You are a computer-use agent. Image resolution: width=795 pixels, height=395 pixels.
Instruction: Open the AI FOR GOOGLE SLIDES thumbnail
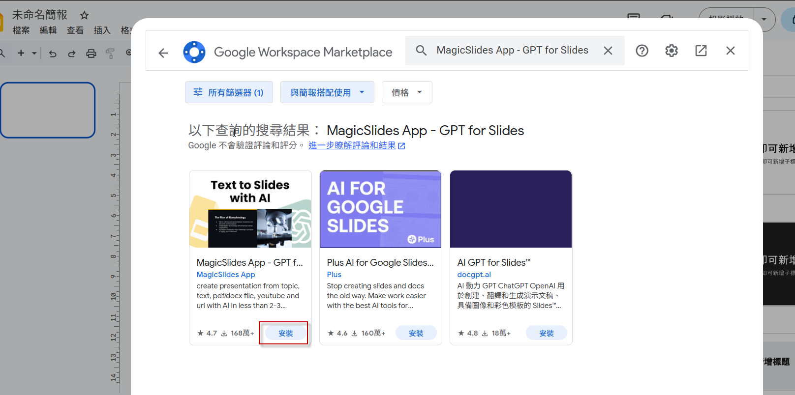(381, 209)
